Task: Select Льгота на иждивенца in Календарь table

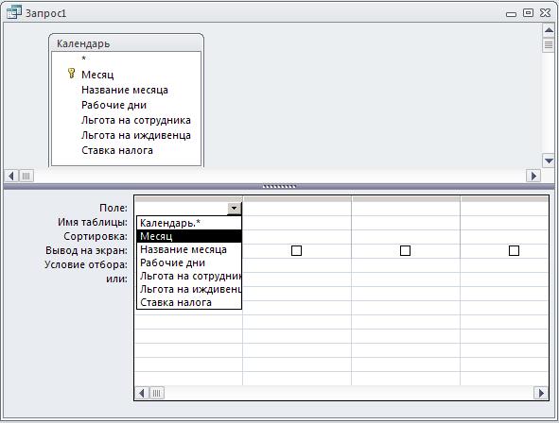Action: [136, 135]
